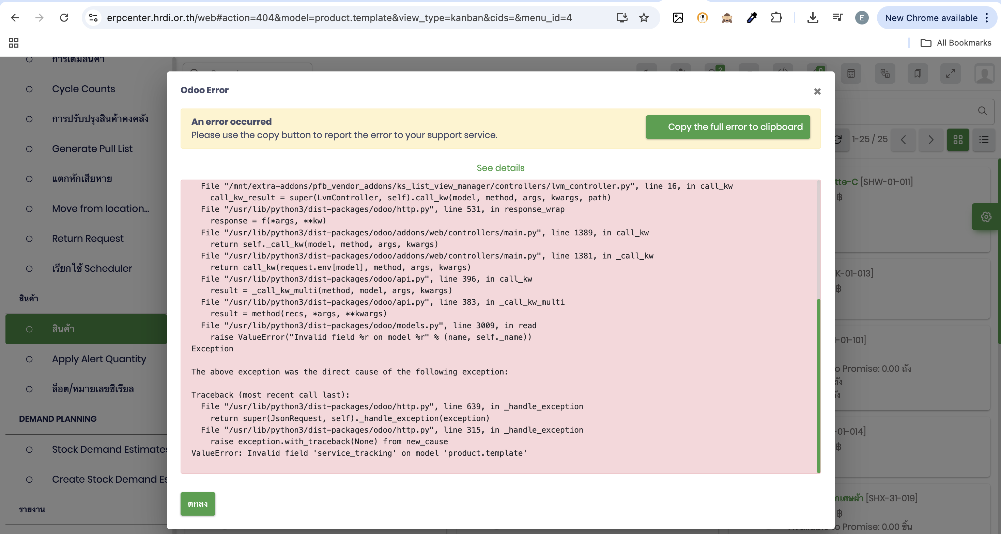
Task: Reload the page in Chrome
Action: tap(64, 18)
